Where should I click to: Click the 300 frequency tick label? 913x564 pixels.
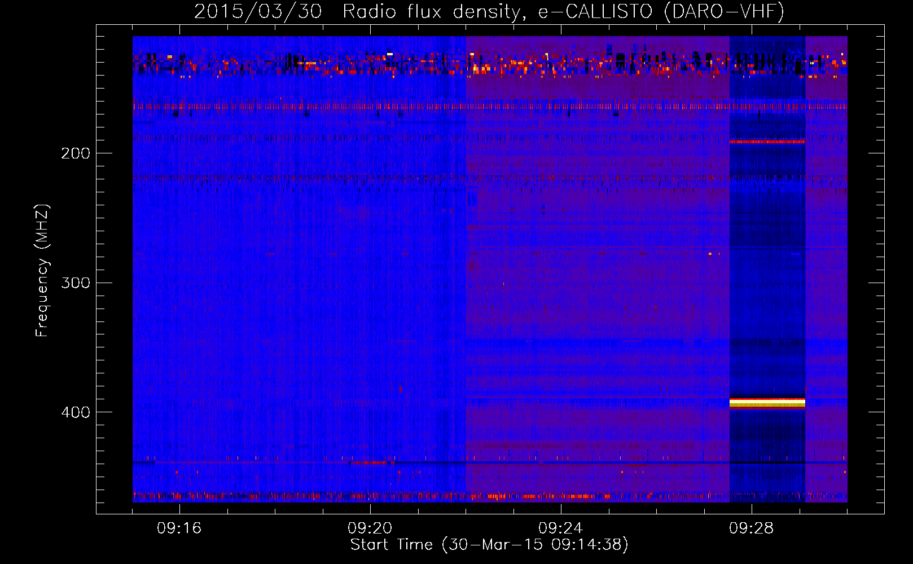click(x=76, y=283)
